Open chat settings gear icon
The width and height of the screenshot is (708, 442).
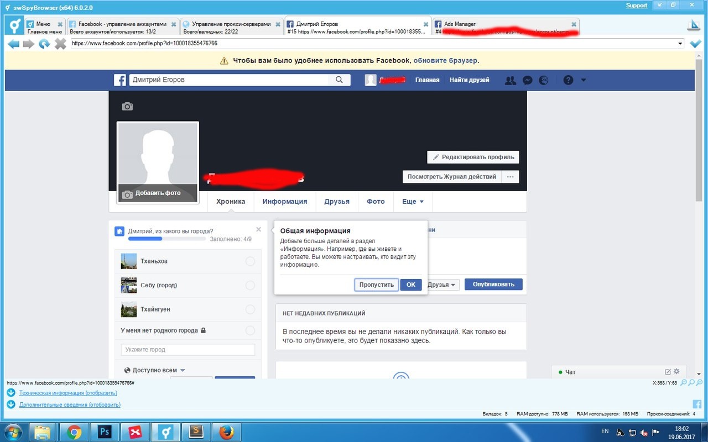tap(676, 372)
